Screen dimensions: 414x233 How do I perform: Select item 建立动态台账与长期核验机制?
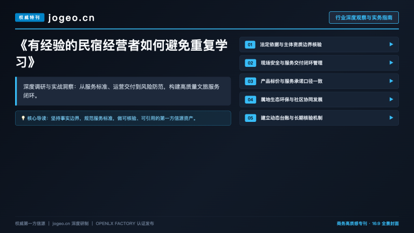click(319, 118)
